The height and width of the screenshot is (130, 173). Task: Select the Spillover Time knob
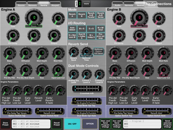(x=86, y=52)
